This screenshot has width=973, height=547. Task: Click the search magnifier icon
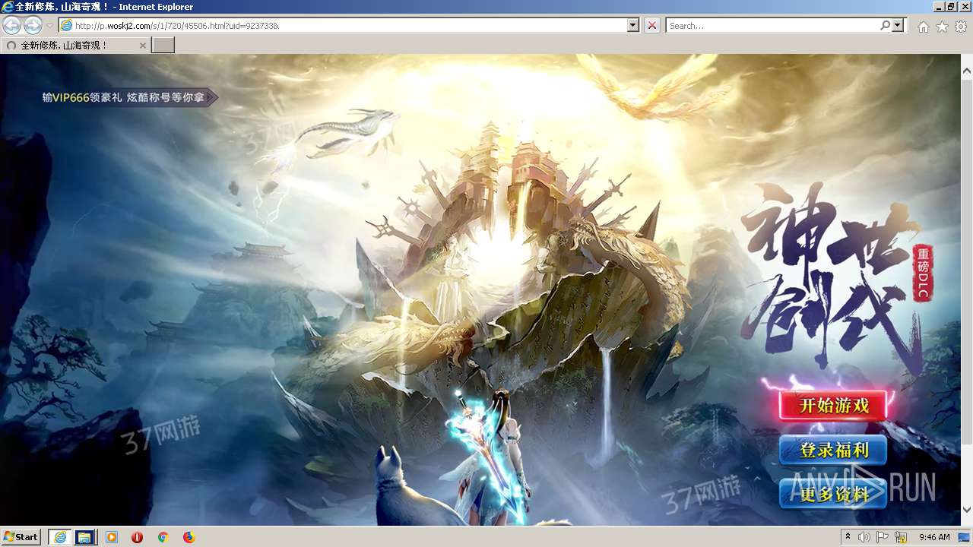pos(885,25)
